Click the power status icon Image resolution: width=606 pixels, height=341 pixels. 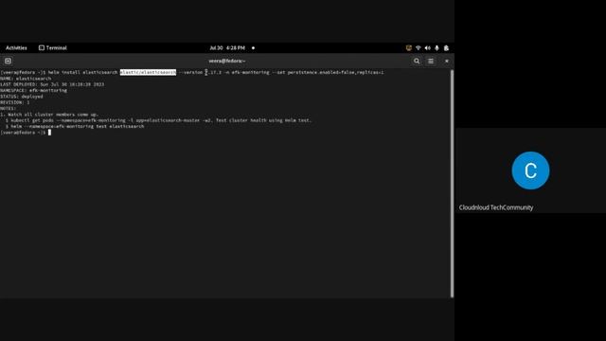(446, 48)
